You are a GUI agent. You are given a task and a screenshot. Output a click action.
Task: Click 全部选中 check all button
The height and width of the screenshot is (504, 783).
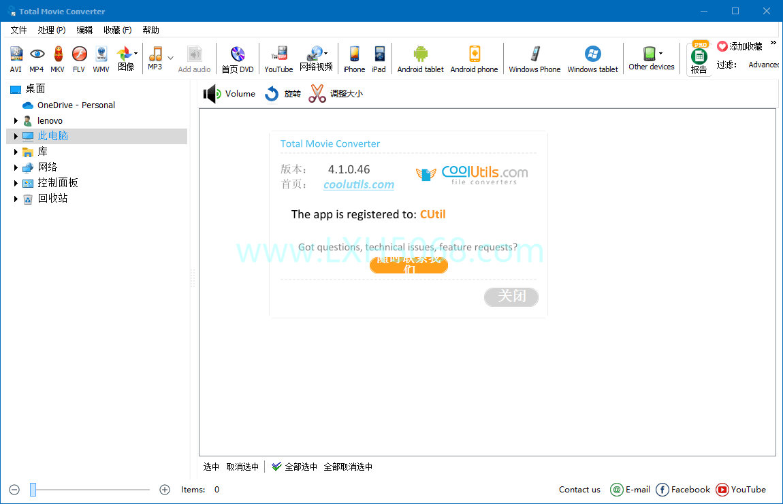(x=295, y=467)
